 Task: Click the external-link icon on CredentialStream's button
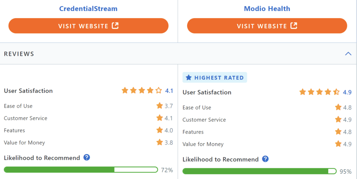(115, 26)
